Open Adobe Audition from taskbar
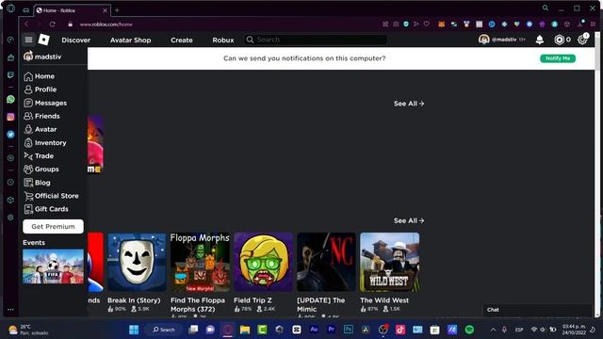The image size is (603, 339). point(314,330)
